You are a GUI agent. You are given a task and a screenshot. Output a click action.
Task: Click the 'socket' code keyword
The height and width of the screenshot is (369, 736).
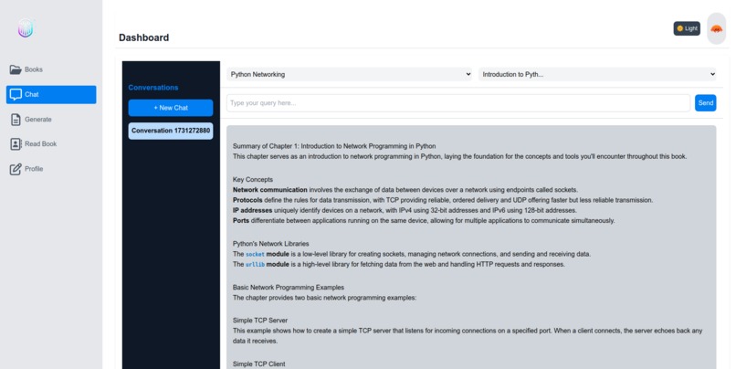coord(255,255)
